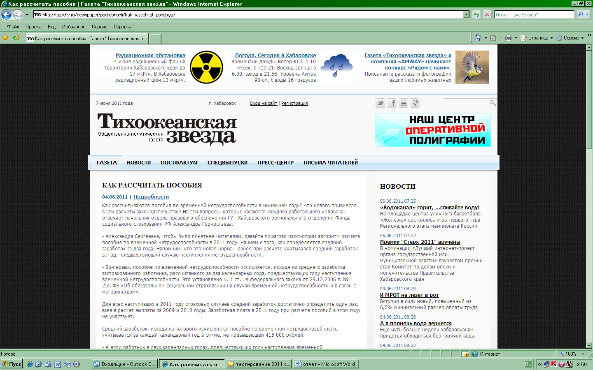Screen dimensions: 593x370
Task: Click the Print icon in command bar
Action: pos(509,38)
